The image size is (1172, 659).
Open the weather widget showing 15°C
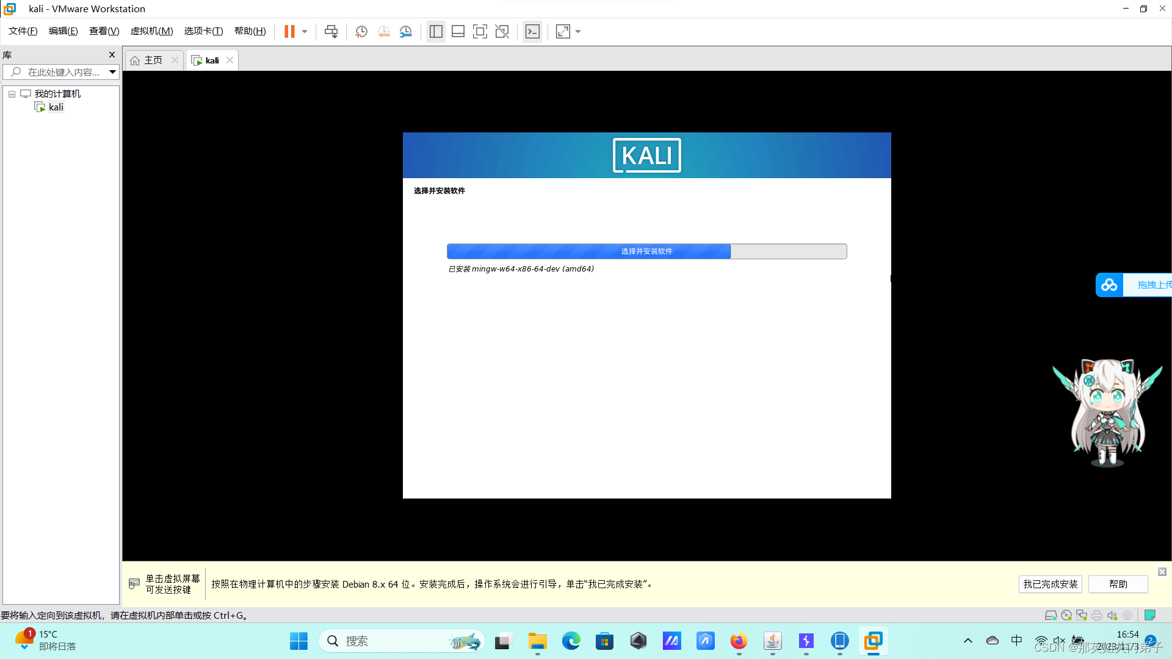pyautogui.click(x=46, y=641)
